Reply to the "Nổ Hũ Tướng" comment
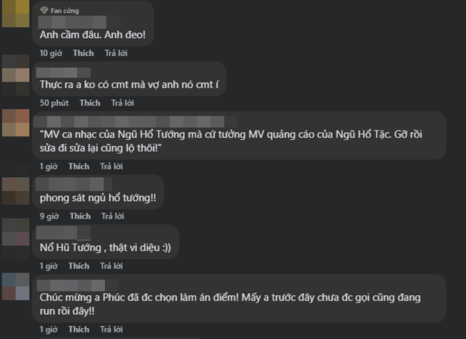 pos(113,266)
